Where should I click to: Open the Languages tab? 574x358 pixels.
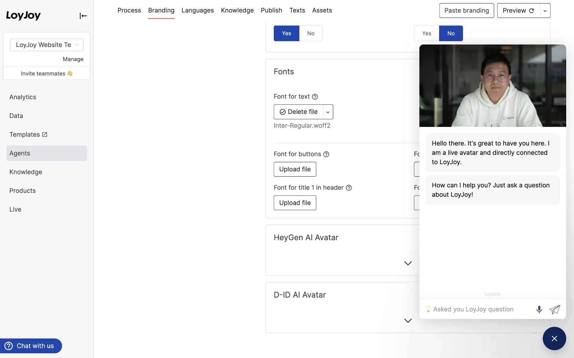point(198,10)
